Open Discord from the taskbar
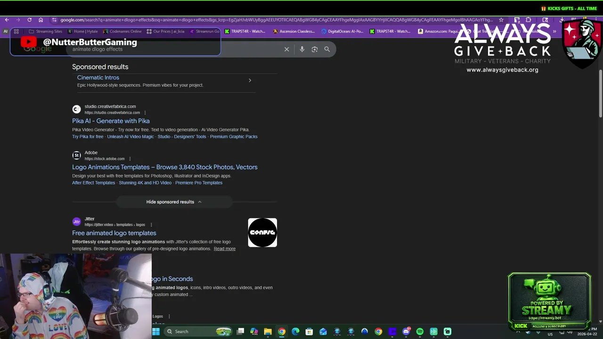The image size is (603, 339). click(x=406, y=331)
